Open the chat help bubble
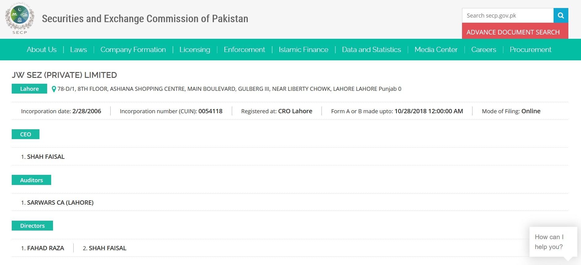Image resolution: width=581 pixels, height=265 pixels. tap(553, 242)
